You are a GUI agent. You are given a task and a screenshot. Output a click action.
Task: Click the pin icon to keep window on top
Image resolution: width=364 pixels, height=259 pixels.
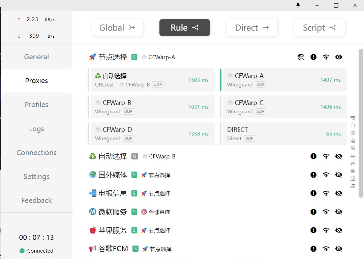[x=298, y=5]
